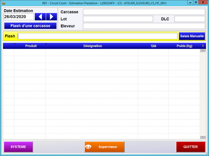Click the DLC text field
Image resolution: width=209 pixels, height=156 pixels.
(189, 19)
